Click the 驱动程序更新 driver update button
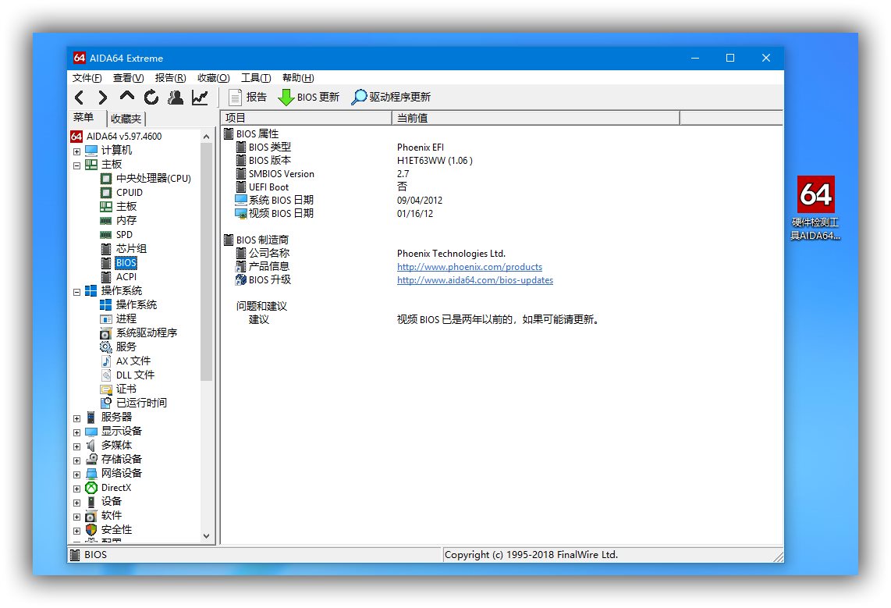This screenshot has width=891, height=608. tap(391, 97)
